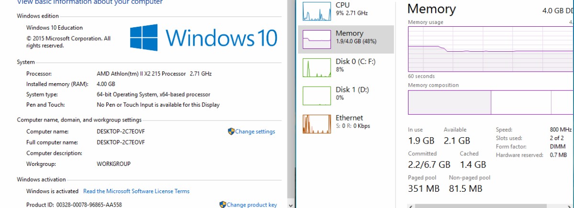Click the Change product key link
The width and height of the screenshot is (574, 208).
point(252,205)
